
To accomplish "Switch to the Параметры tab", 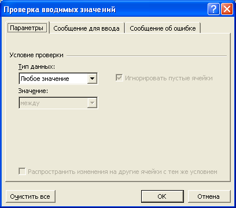I will point(27,28).
